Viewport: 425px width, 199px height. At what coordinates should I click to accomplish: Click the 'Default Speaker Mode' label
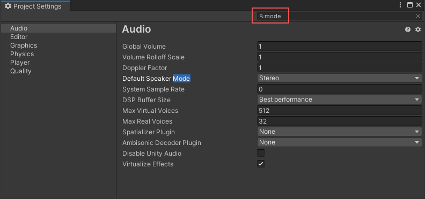156,79
